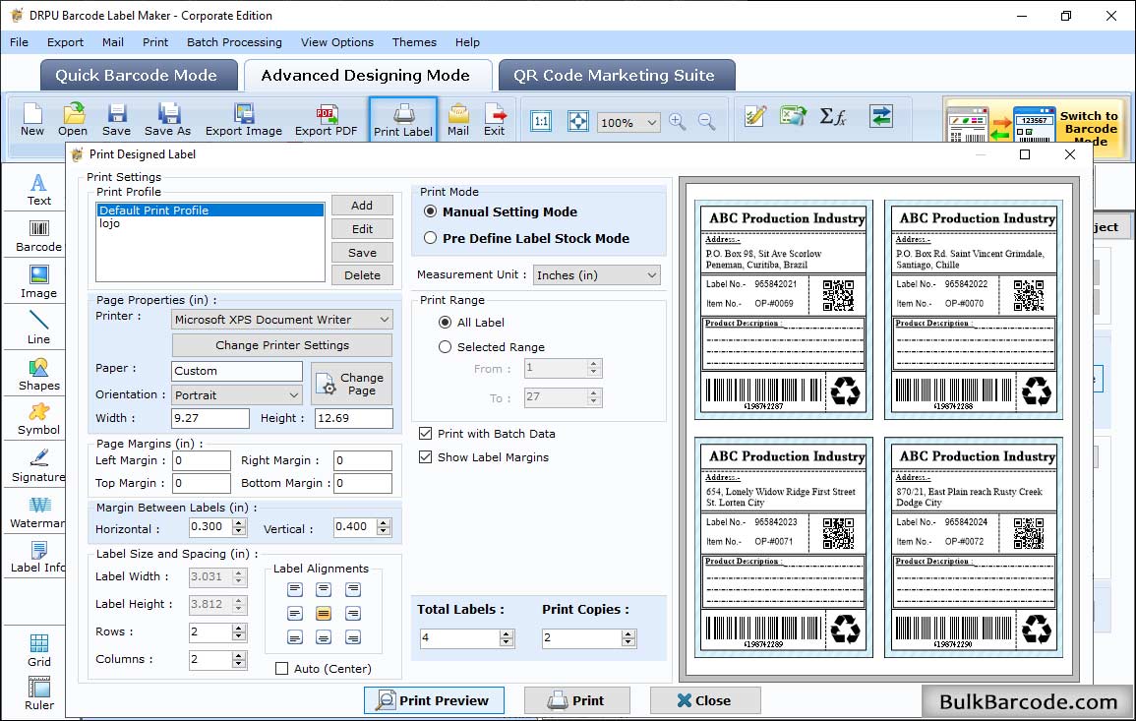
Task: Click the Print Label toolbar icon
Action: (x=403, y=120)
